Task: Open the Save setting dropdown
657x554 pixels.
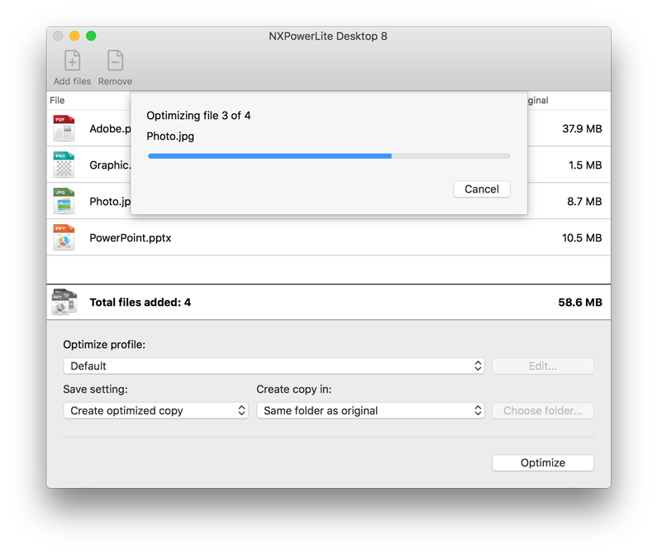Action: pos(155,410)
